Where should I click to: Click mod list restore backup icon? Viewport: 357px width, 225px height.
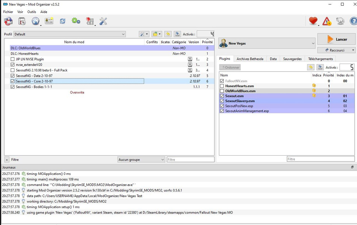tap(168, 34)
